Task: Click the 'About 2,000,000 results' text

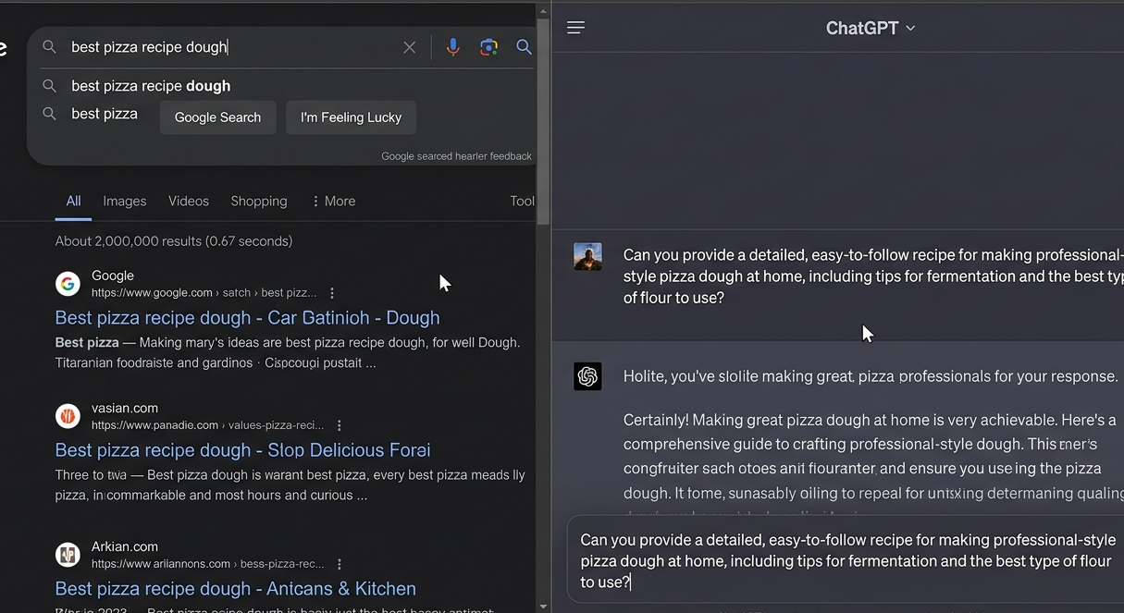Action: click(x=174, y=241)
